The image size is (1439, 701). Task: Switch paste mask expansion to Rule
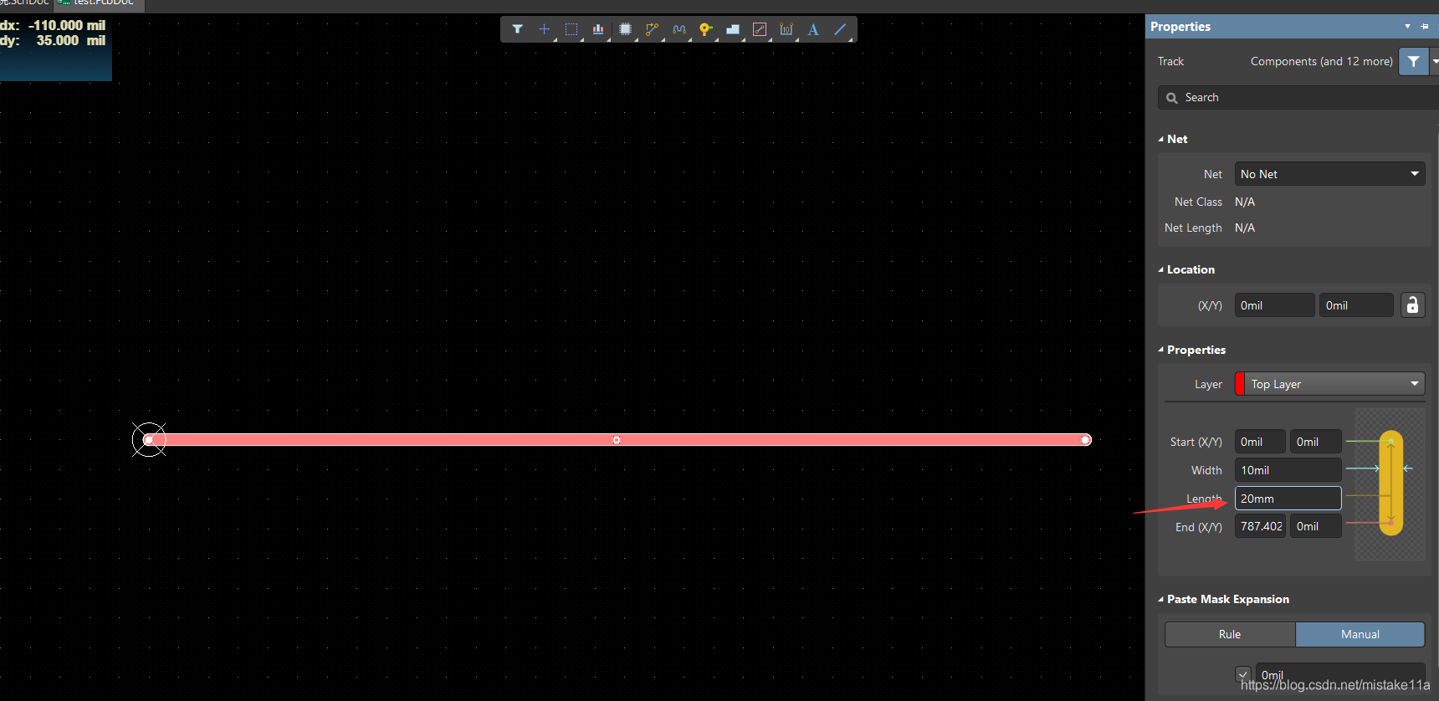(1230, 634)
